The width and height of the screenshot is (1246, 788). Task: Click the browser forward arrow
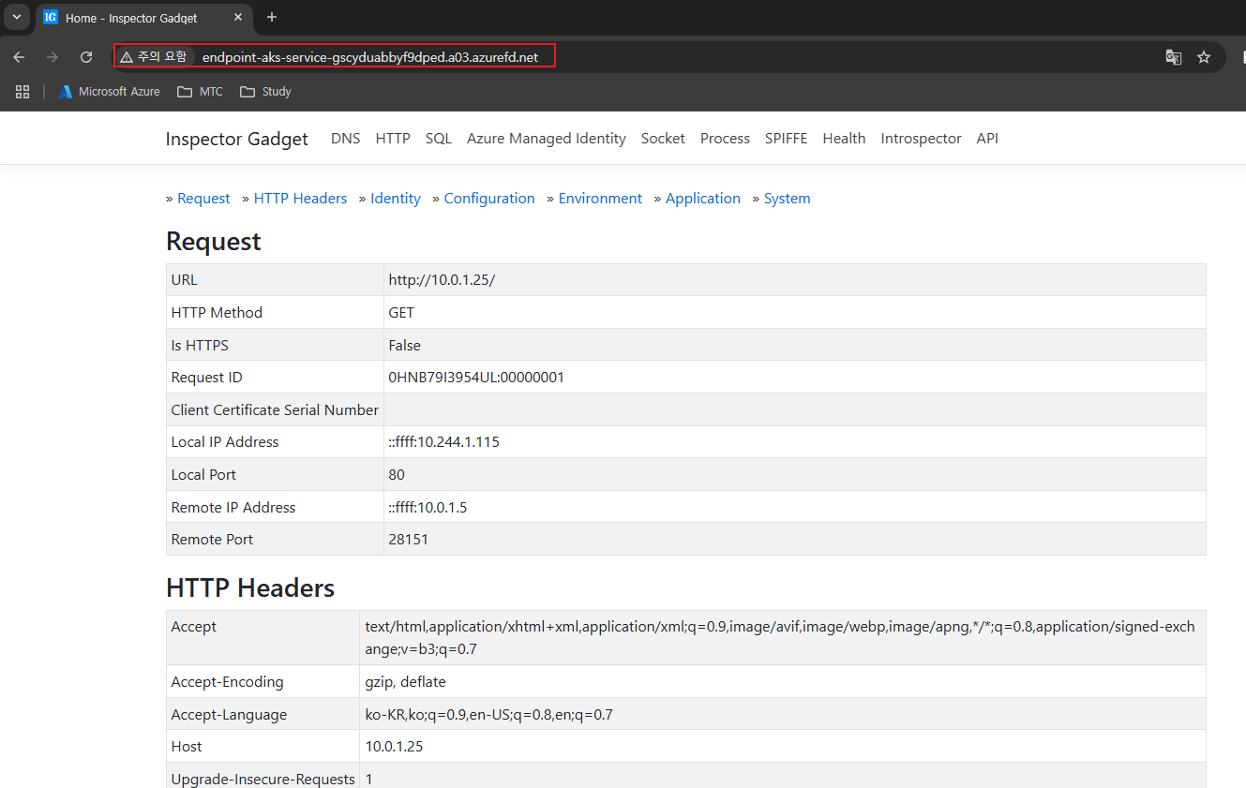pos(53,57)
